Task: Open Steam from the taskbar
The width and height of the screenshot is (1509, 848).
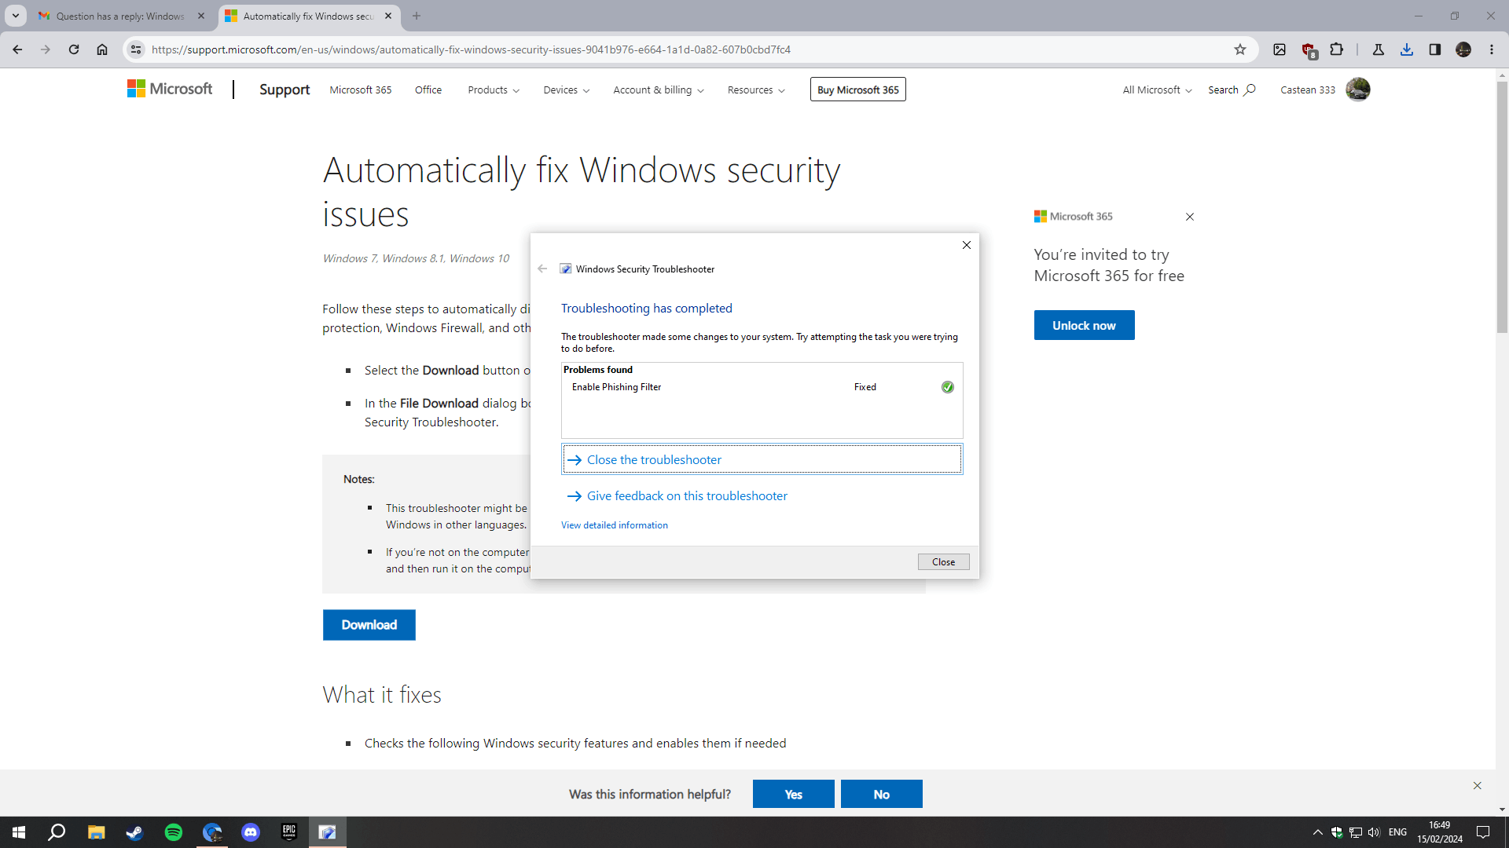Action: pyautogui.click(x=134, y=832)
